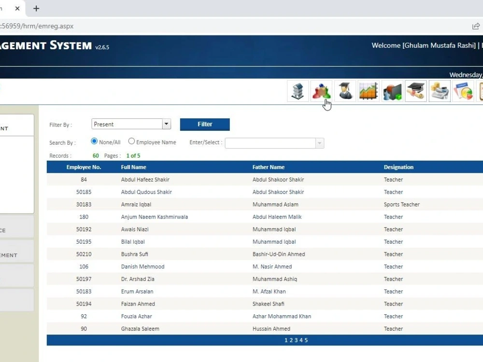Select employee Faizan Ahmed
This screenshot has height=362, width=483.
coord(138,304)
